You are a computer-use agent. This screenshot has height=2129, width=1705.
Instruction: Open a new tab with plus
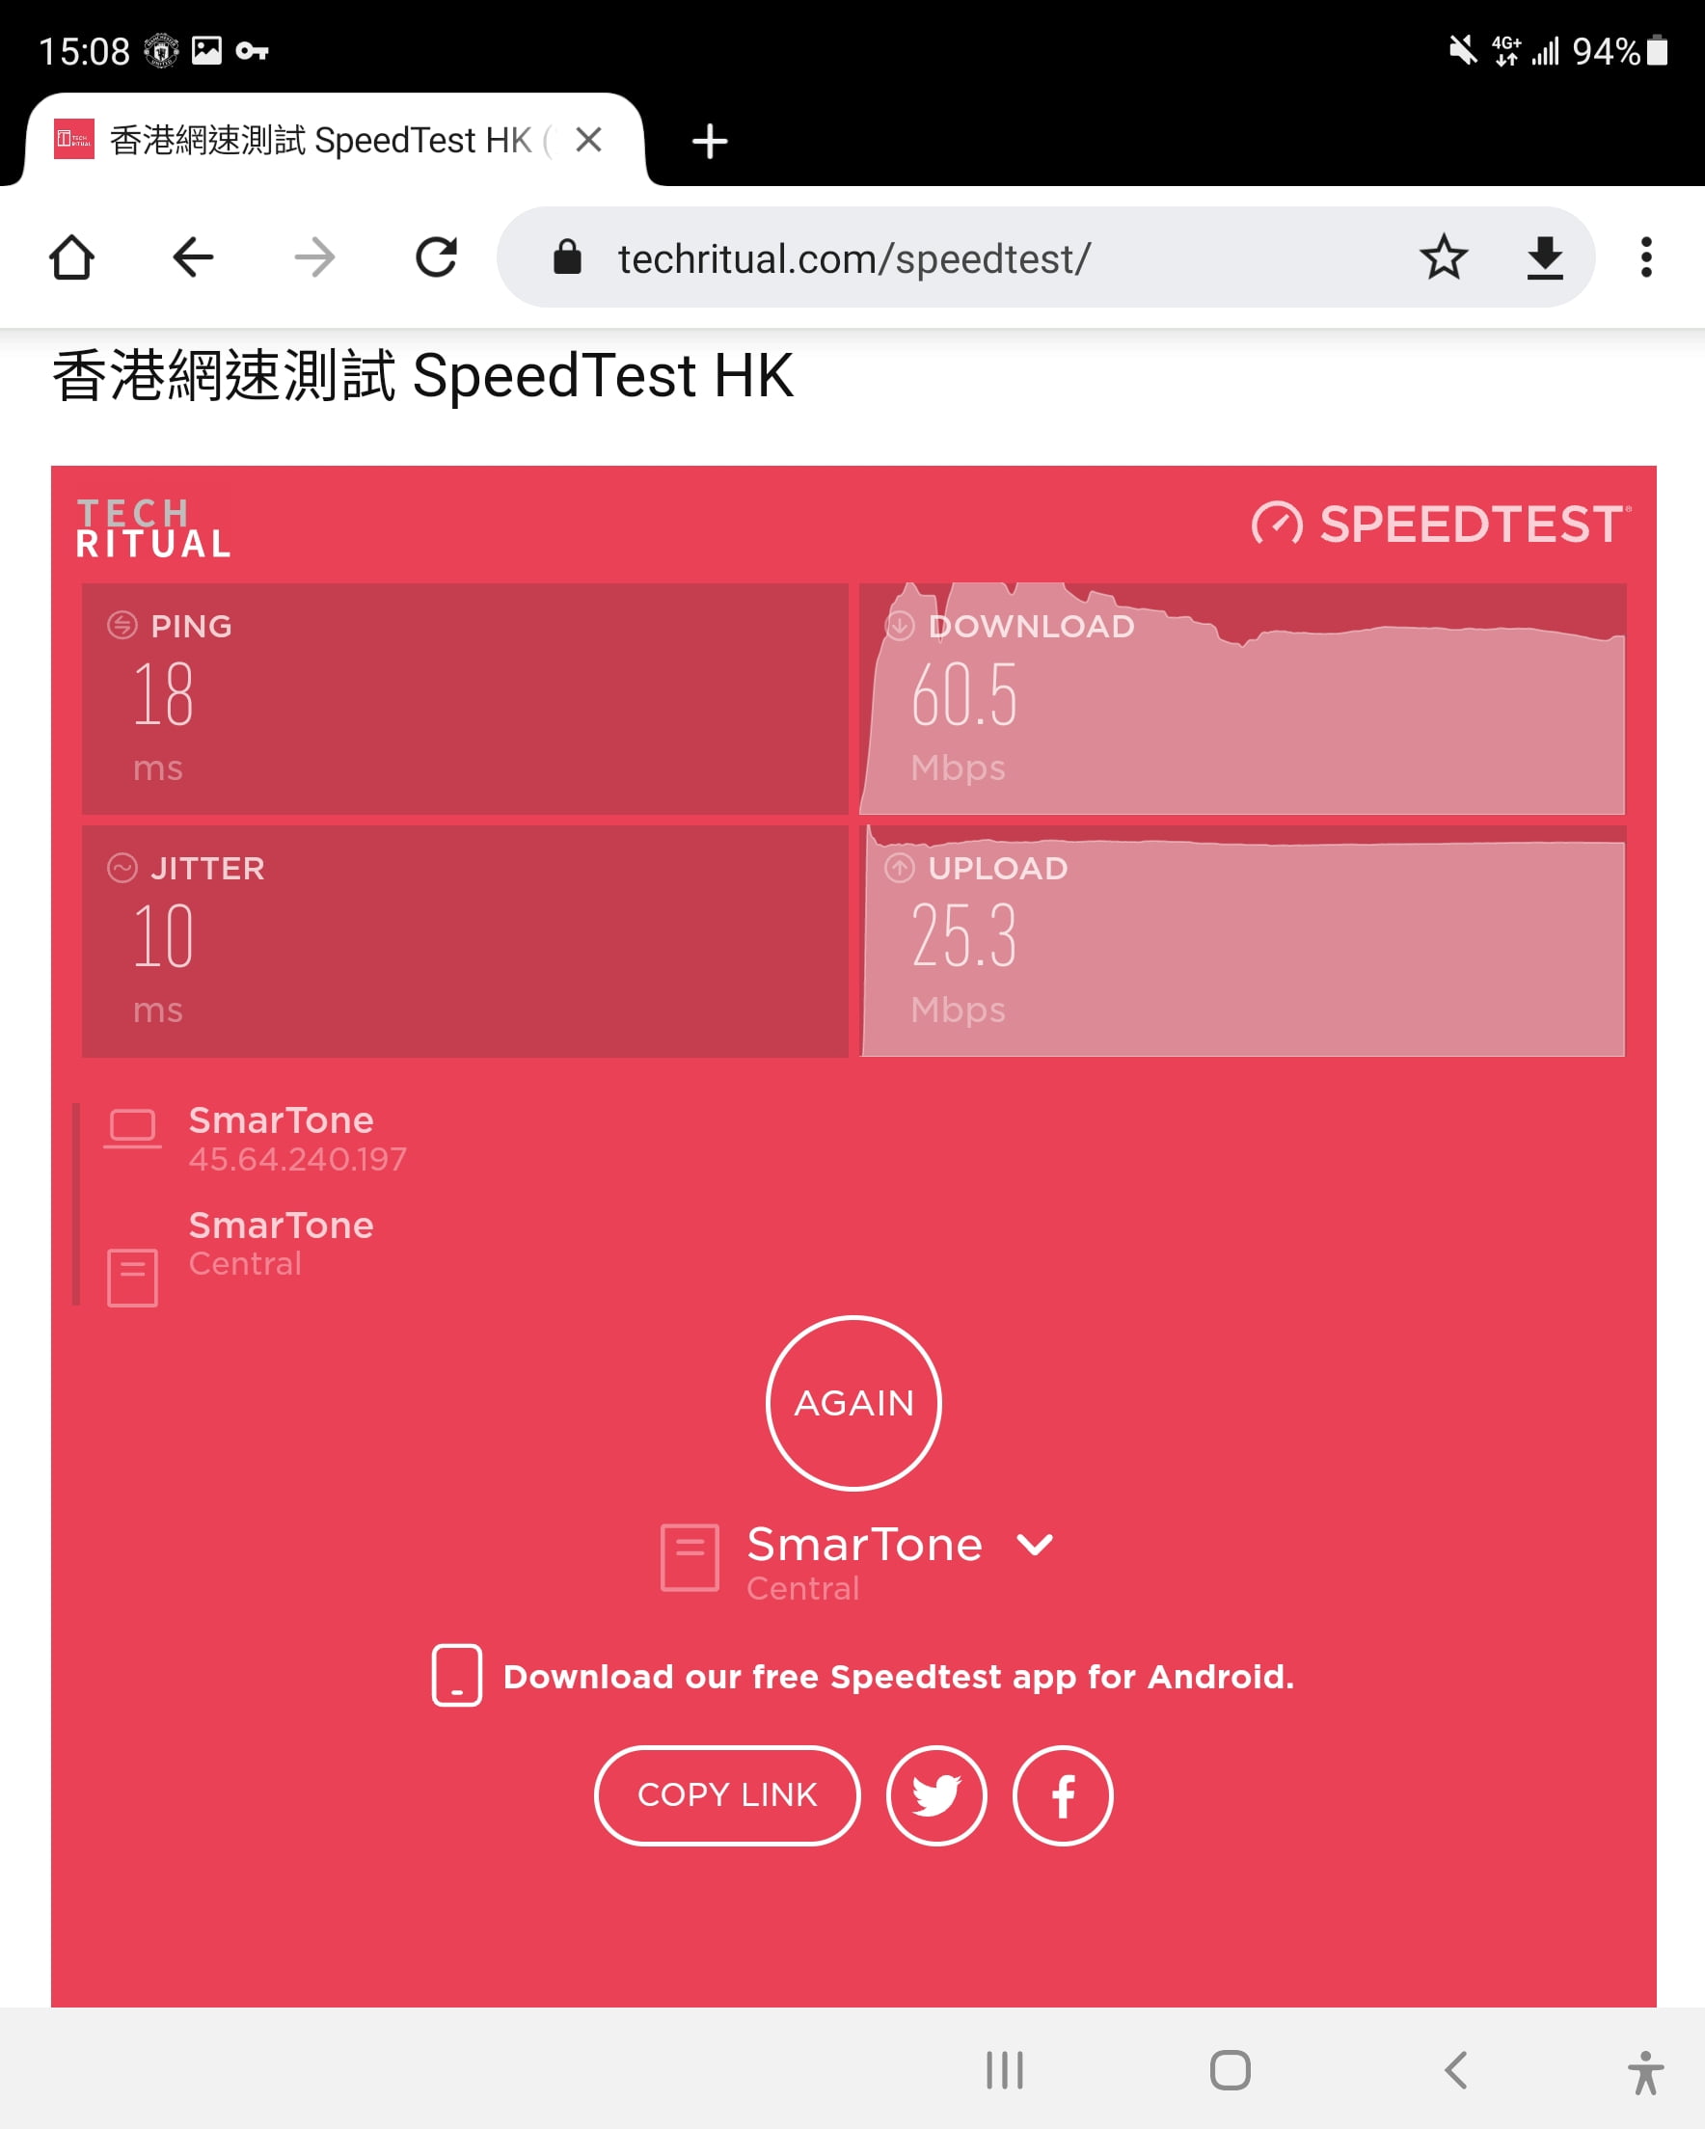tap(709, 140)
